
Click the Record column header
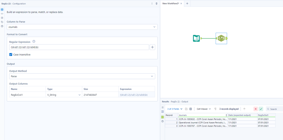pos(171,115)
